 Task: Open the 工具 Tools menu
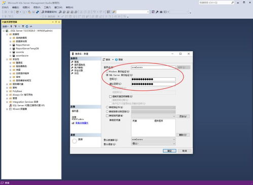(x=47, y=8)
